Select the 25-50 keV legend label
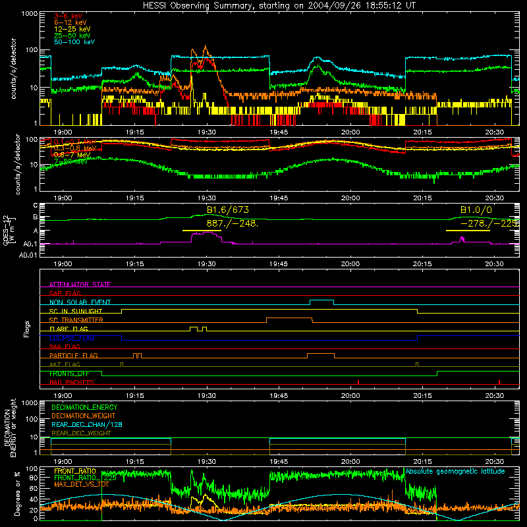 click(72, 36)
